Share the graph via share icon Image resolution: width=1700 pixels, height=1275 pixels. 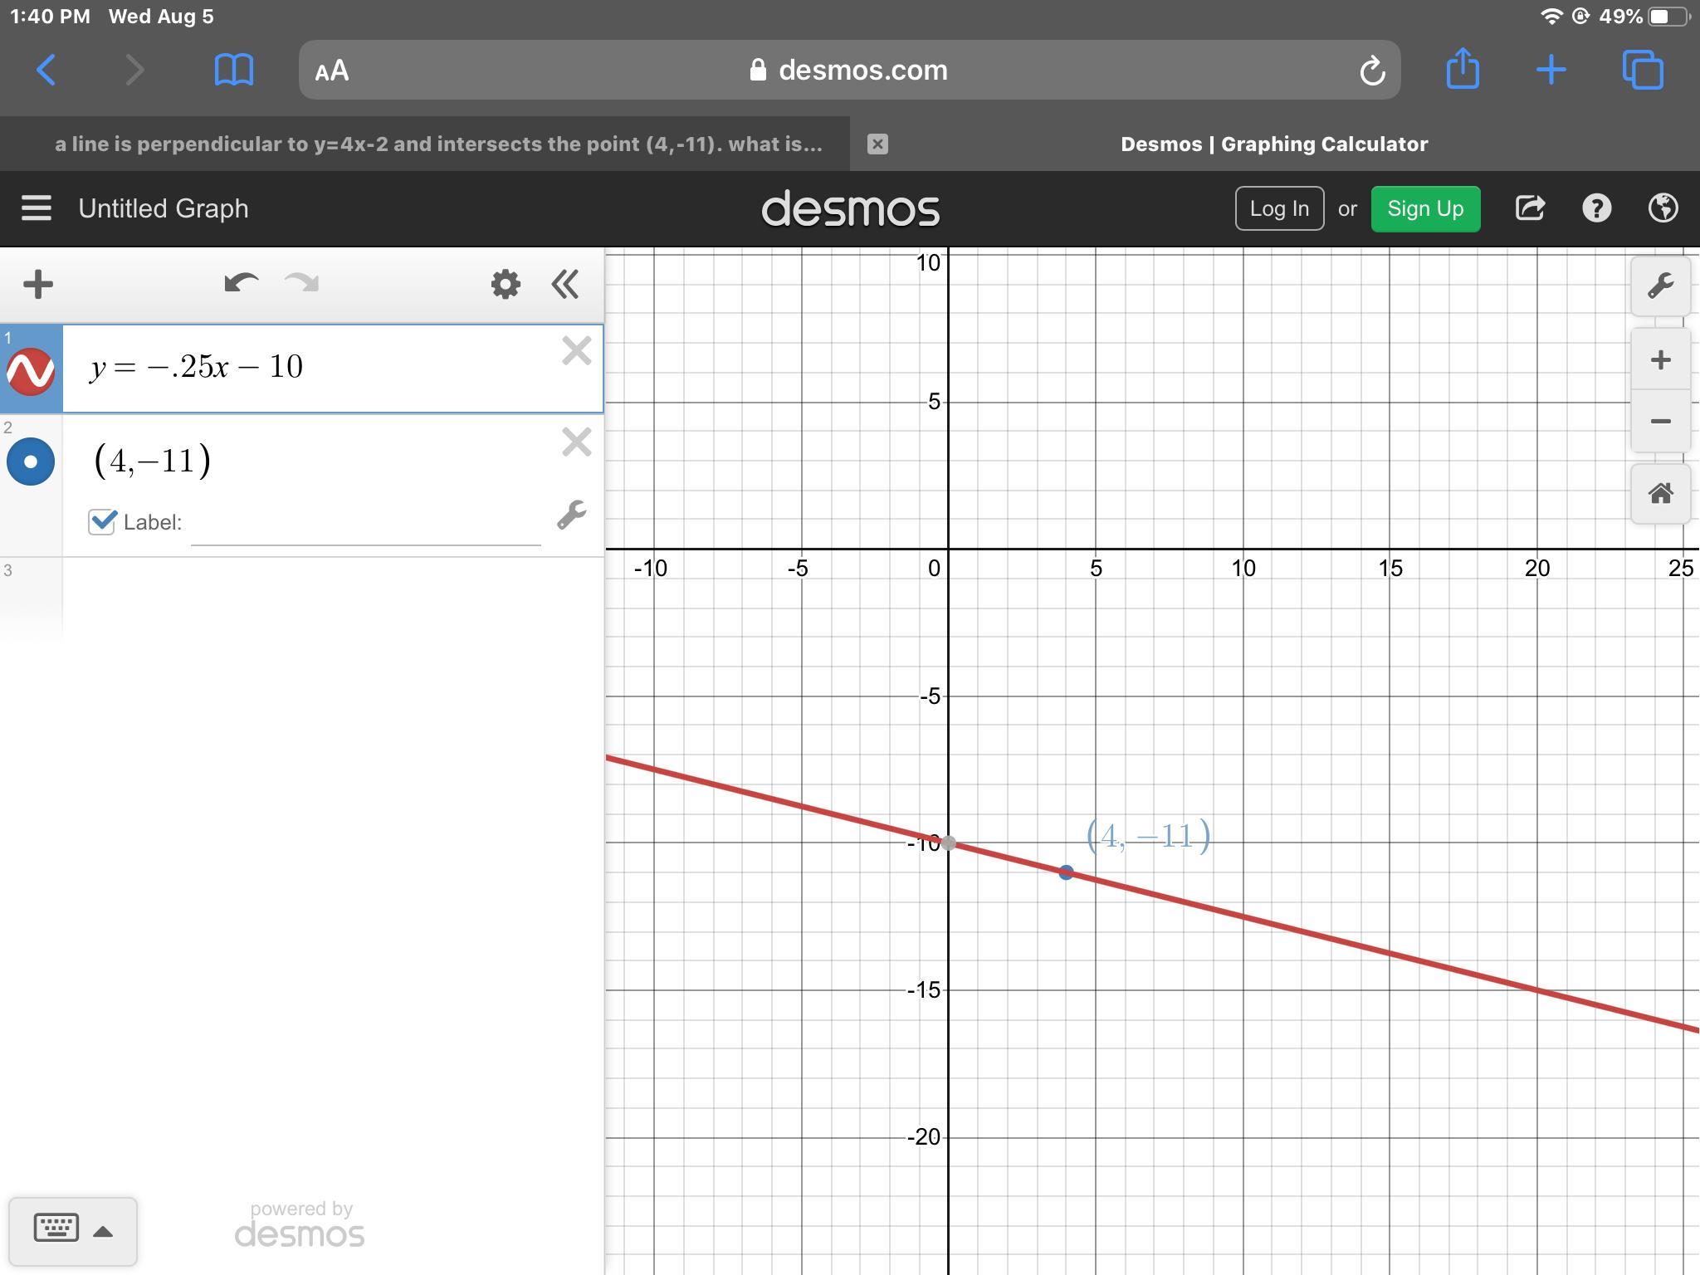(x=1530, y=208)
